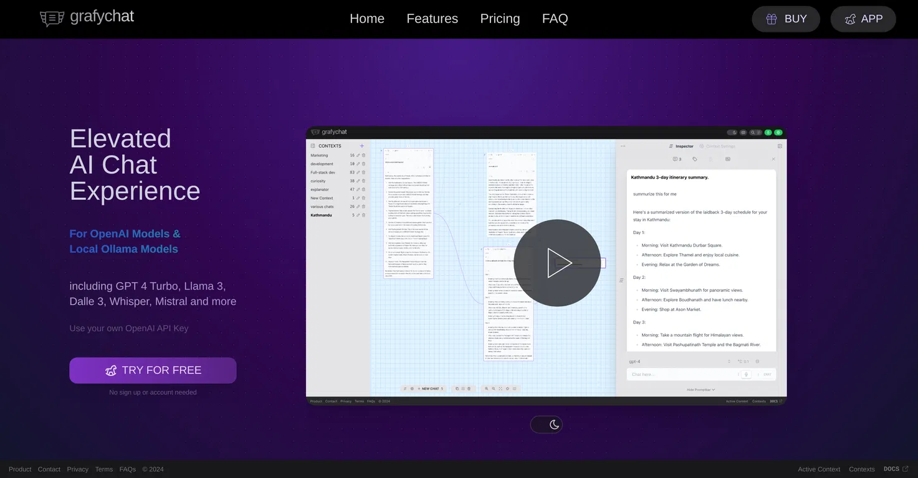Click the inspector close X in preview
This screenshot has height=478, width=918.
coord(773,159)
